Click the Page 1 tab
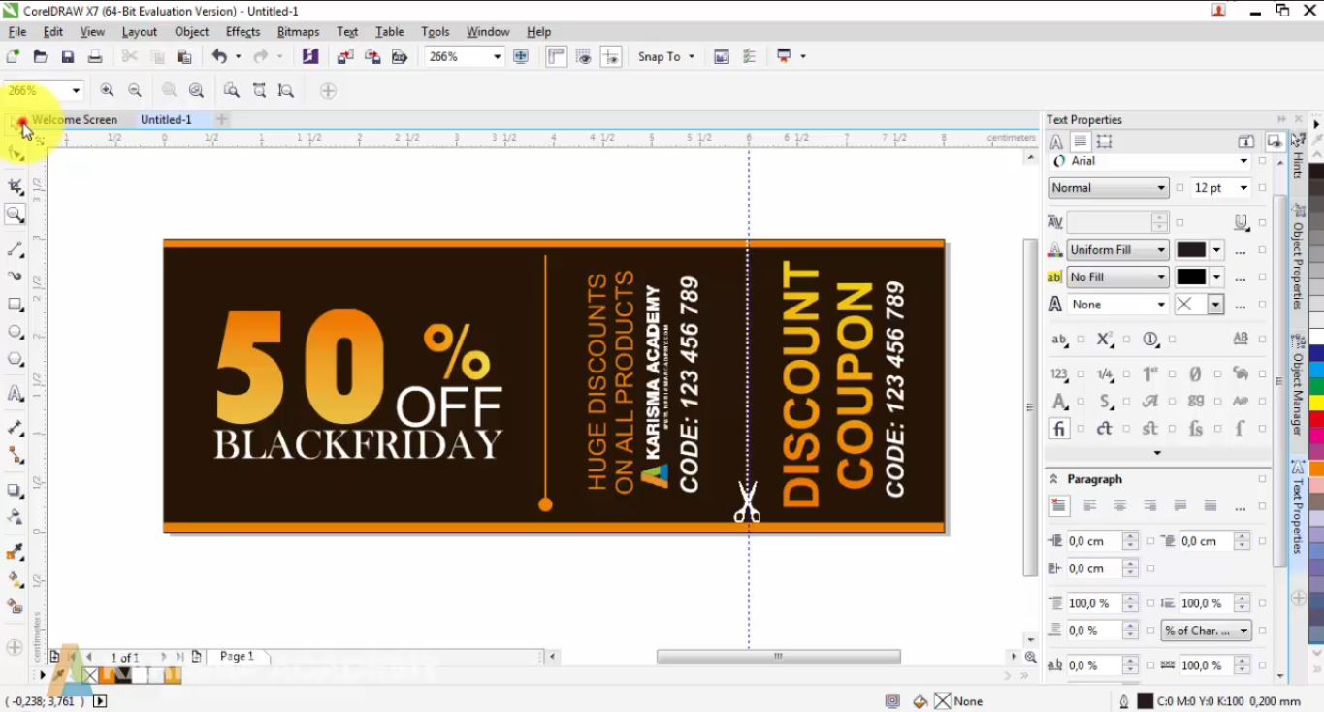The width and height of the screenshot is (1324, 712). (x=237, y=657)
